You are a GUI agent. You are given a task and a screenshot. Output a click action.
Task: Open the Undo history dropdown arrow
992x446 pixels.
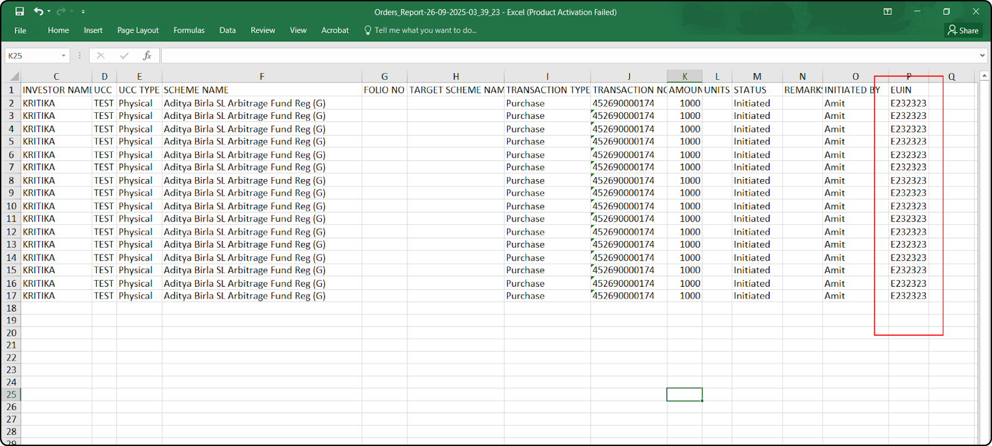(x=49, y=12)
